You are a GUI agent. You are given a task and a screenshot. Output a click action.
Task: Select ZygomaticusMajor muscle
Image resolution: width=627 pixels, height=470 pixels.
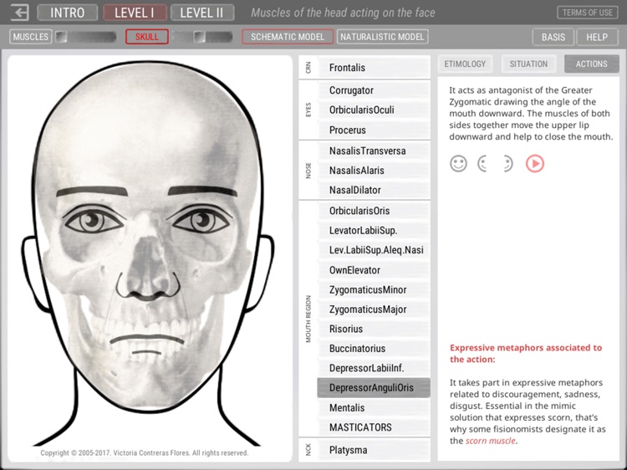click(x=374, y=309)
